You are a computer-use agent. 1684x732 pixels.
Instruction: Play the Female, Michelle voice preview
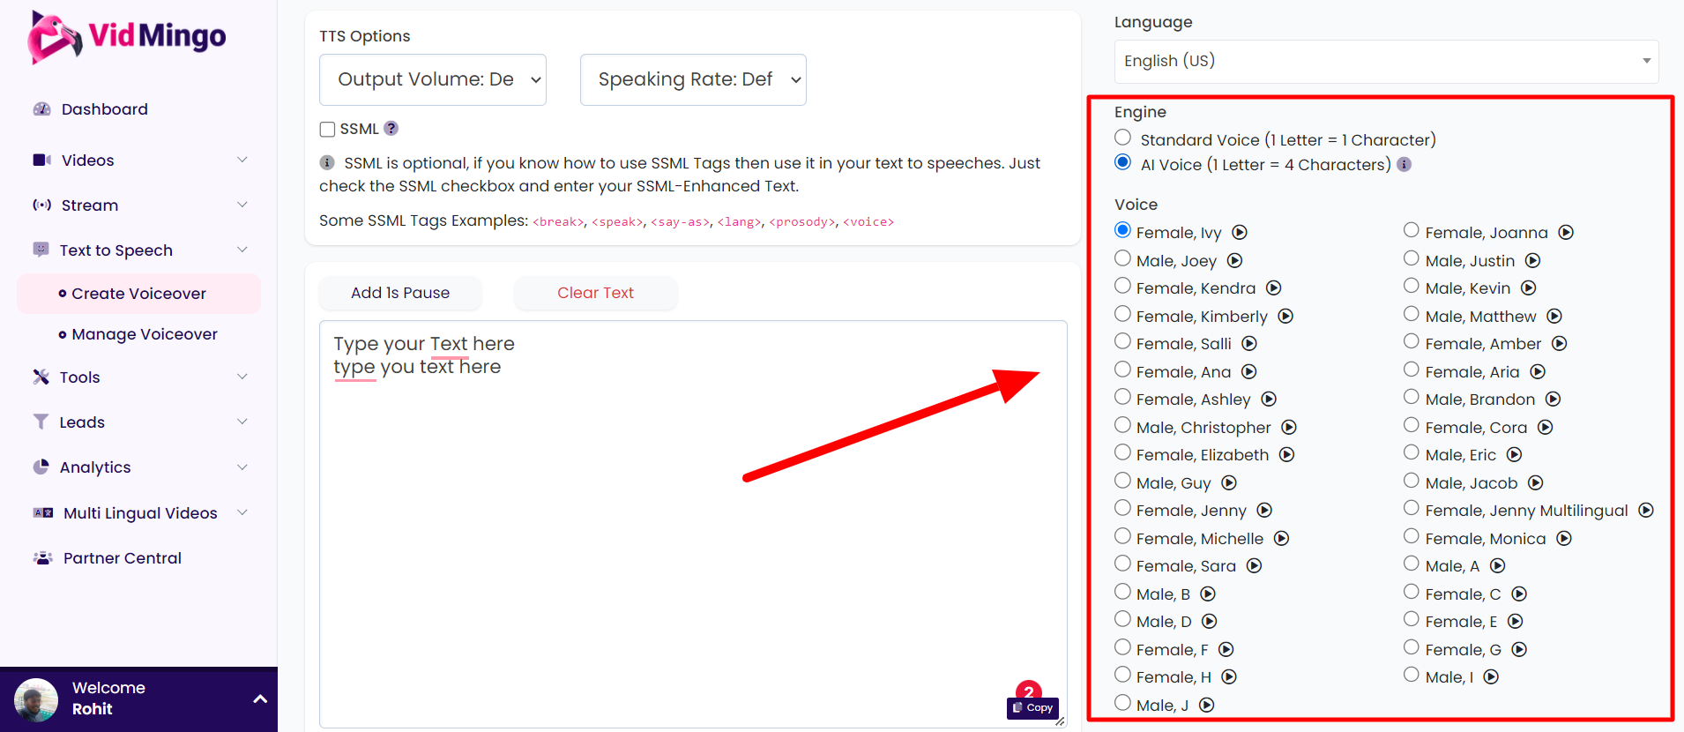point(1282,539)
